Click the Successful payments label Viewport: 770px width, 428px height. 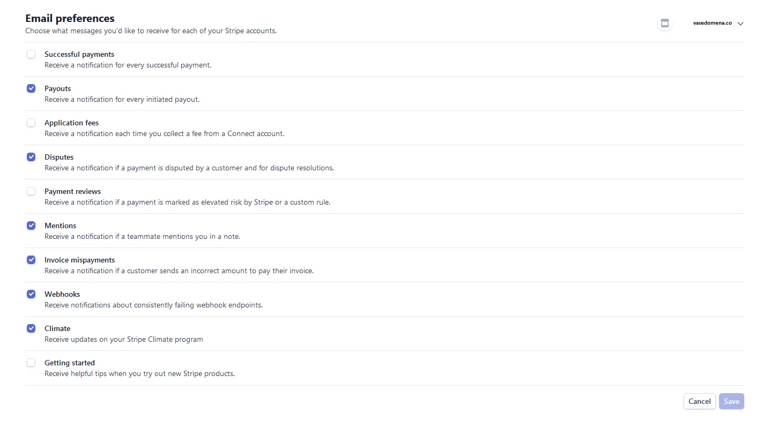(x=79, y=54)
